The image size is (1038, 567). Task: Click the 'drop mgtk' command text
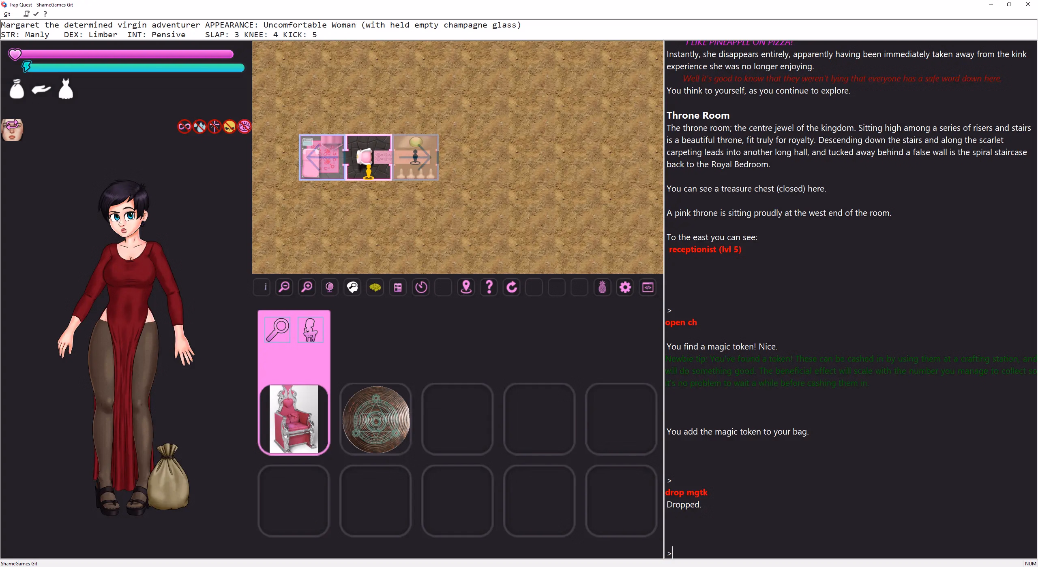[x=686, y=492]
